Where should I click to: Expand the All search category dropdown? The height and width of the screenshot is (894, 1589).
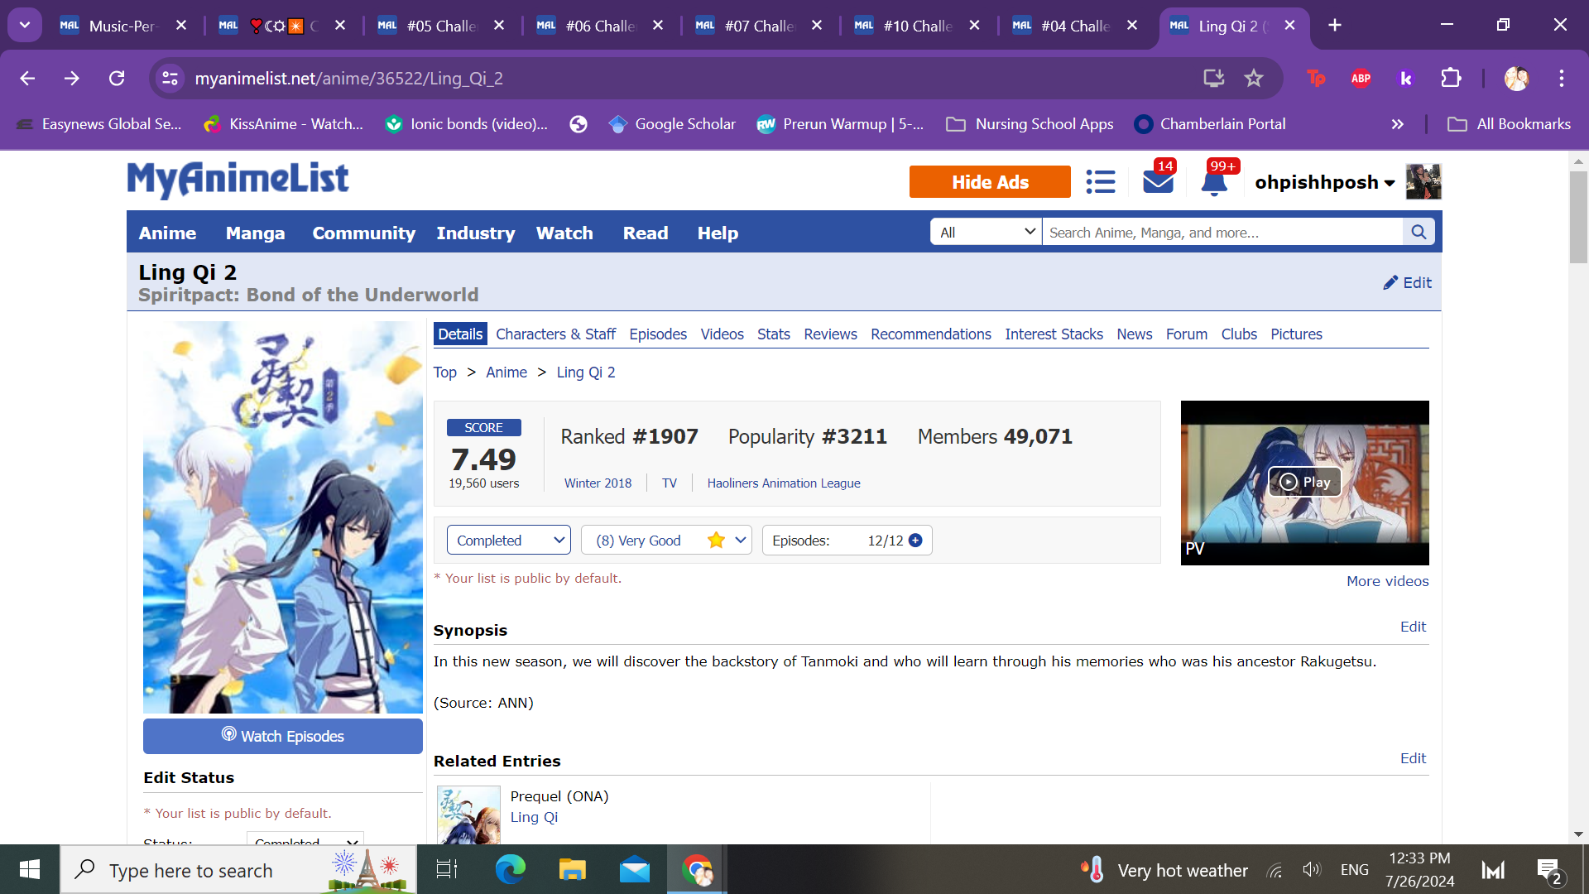point(986,233)
